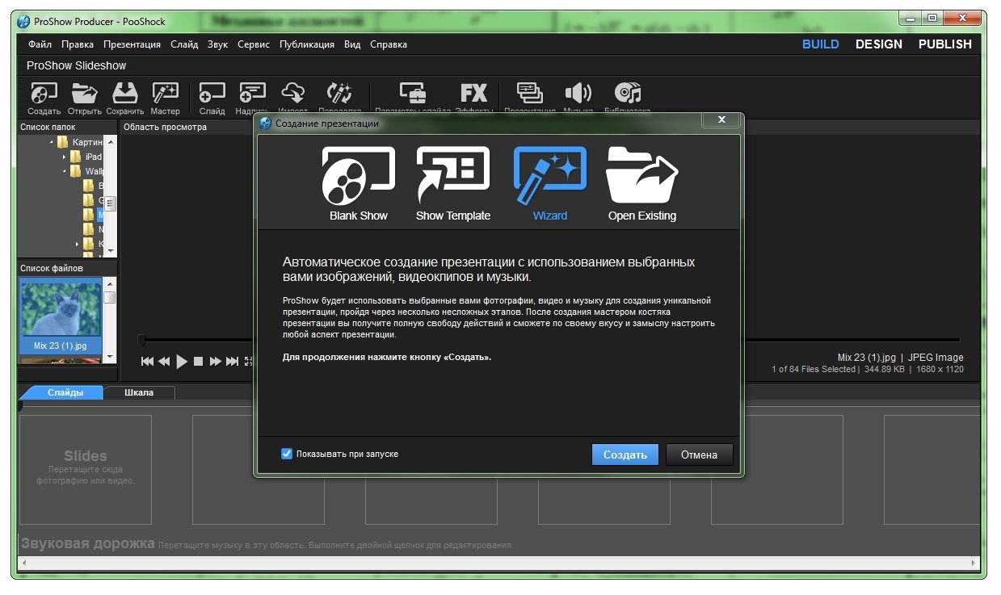Click the Сохранить (Save) toolbar icon
The image size is (1001, 595).
coord(125,93)
